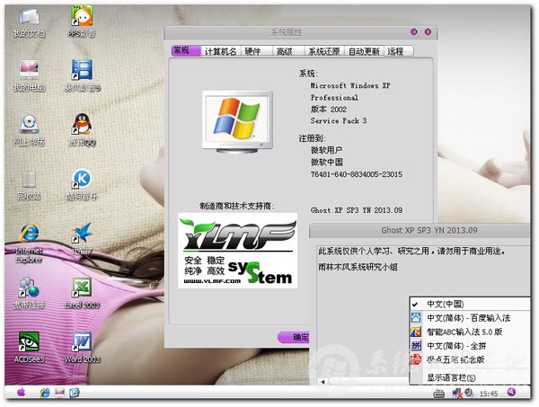Launch Internet Explorer from the desktop
The height and width of the screenshot is (407, 539).
pyautogui.click(x=29, y=243)
